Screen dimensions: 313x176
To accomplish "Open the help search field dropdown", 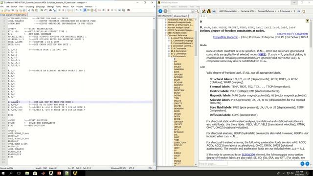I will click(x=193, y=11).
